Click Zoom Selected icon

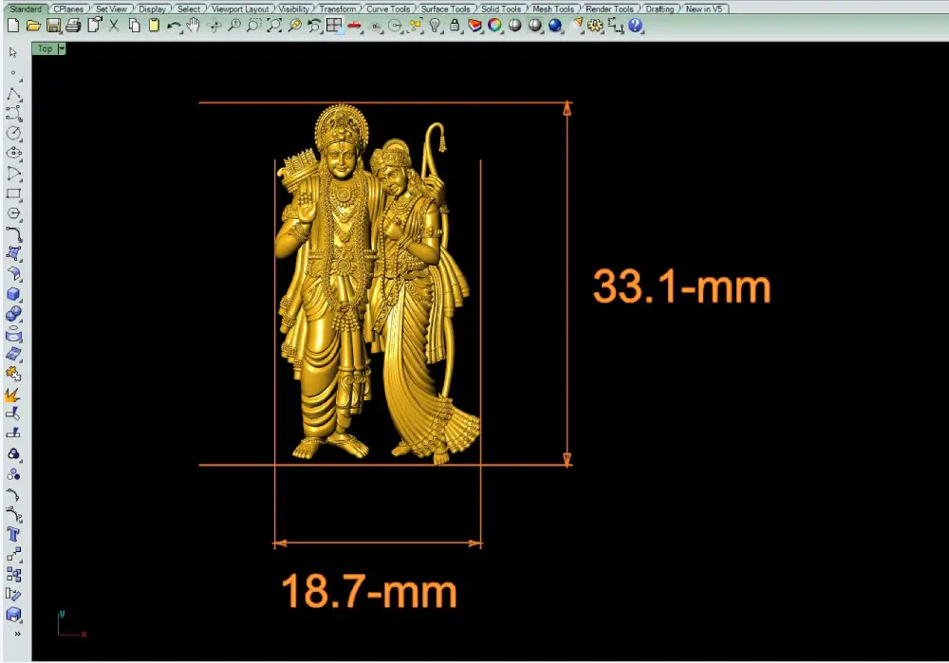tap(294, 26)
